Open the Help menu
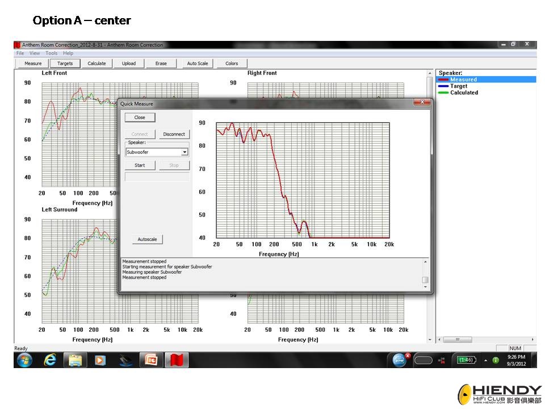Viewport: 545px width, 409px height. (68, 53)
